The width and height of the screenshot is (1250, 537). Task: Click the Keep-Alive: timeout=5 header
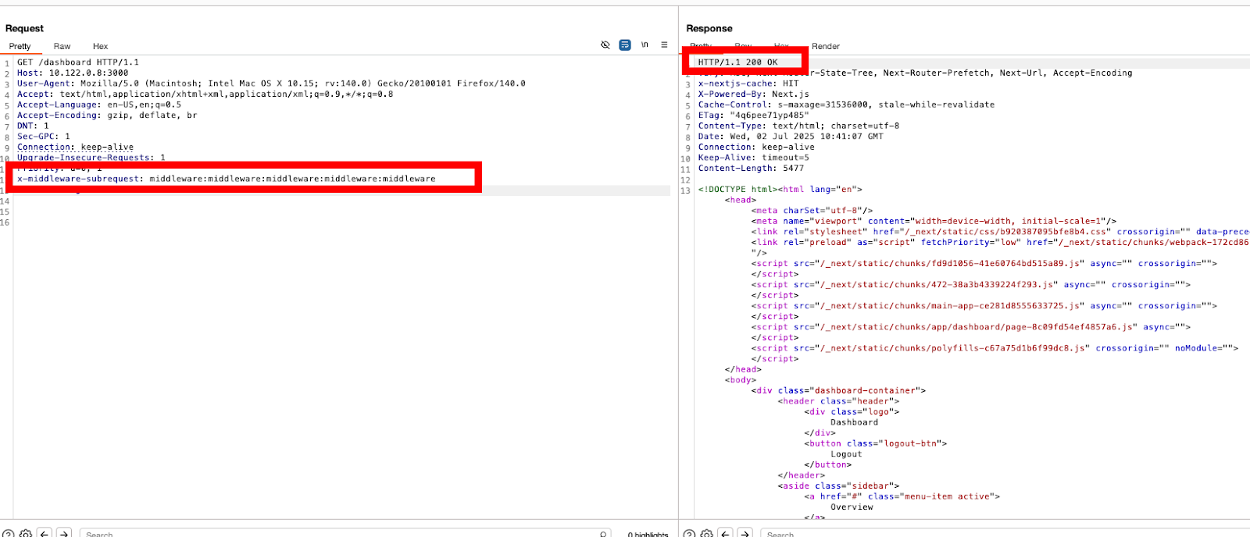[x=753, y=158]
